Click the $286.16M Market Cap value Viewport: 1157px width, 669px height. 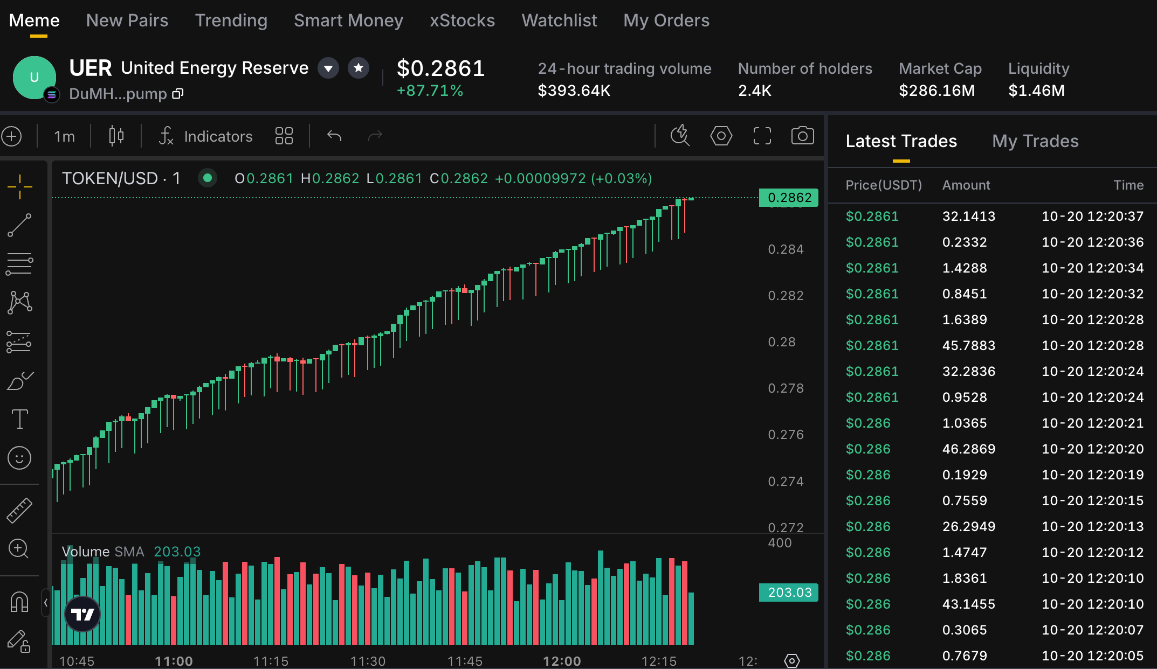(x=937, y=90)
